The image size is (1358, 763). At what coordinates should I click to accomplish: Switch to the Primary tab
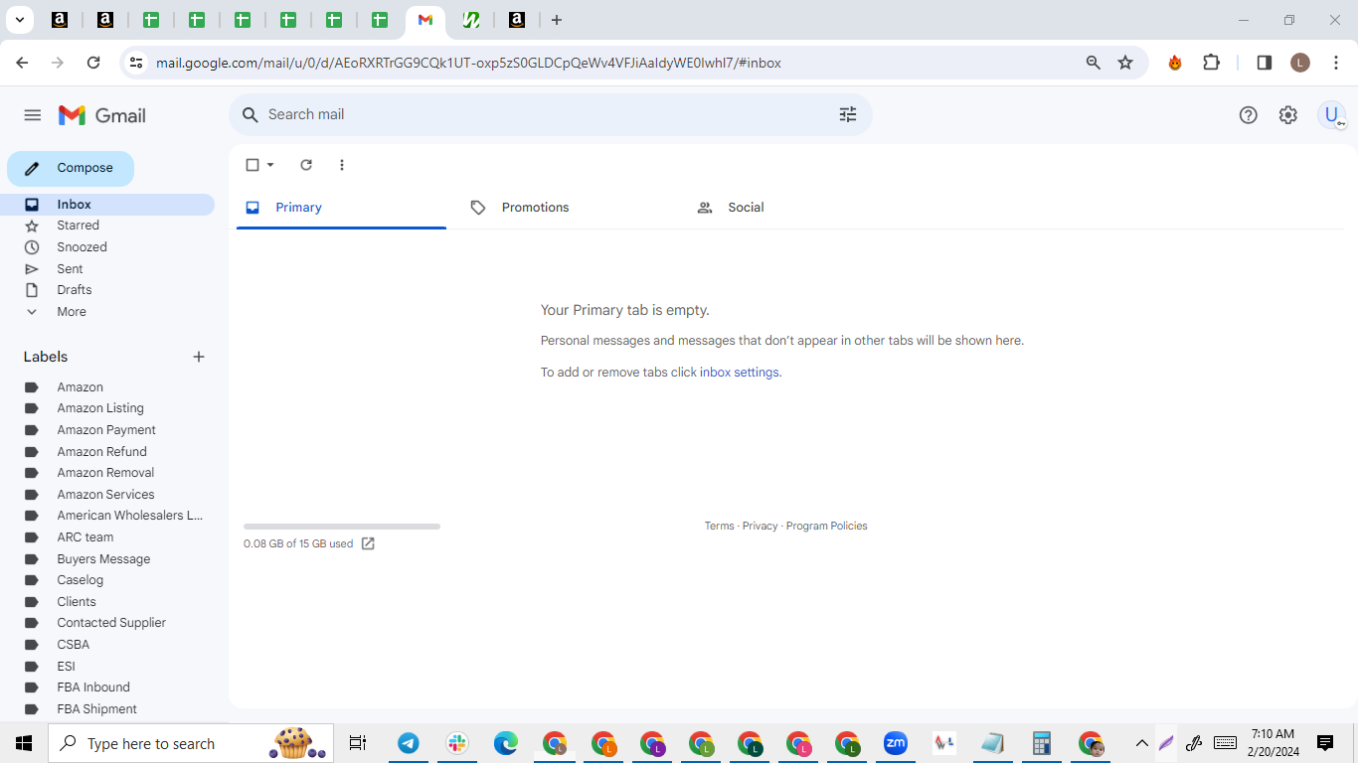click(x=341, y=208)
